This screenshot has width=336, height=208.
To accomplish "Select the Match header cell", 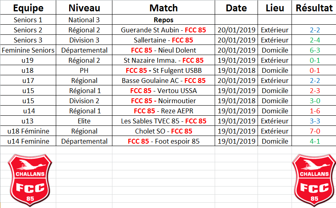I will [163, 8].
